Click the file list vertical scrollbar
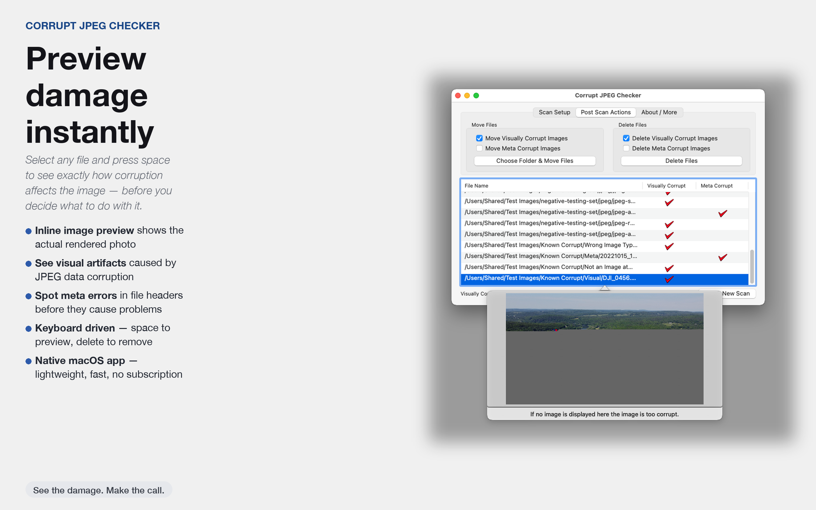This screenshot has width=816, height=510. tap(752, 266)
